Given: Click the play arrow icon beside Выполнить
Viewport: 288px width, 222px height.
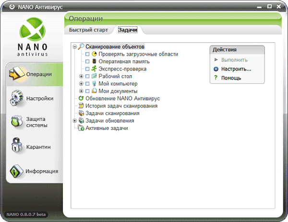Looking at the screenshot, I should coord(216,59).
